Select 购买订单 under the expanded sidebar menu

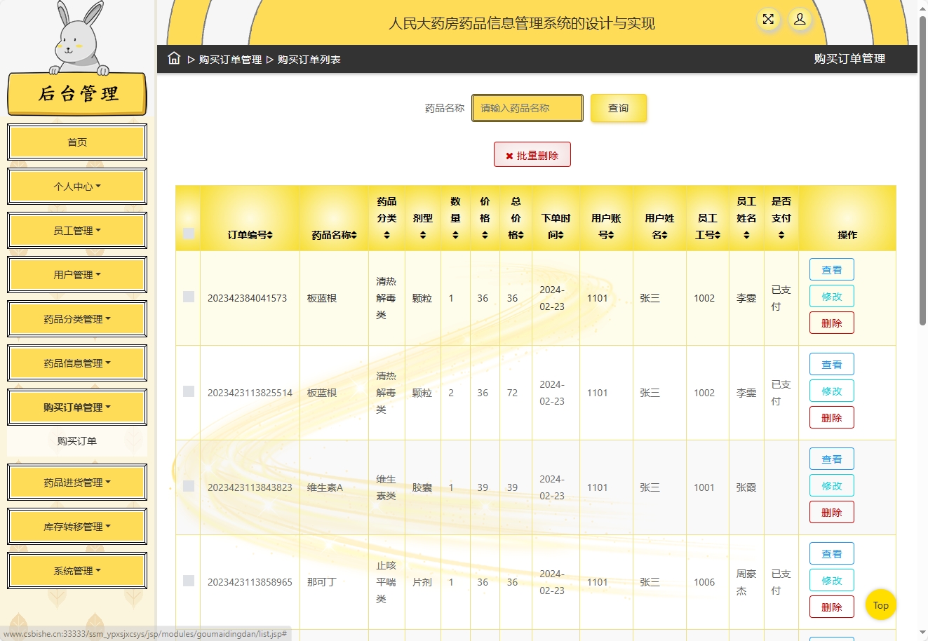[76, 441]
